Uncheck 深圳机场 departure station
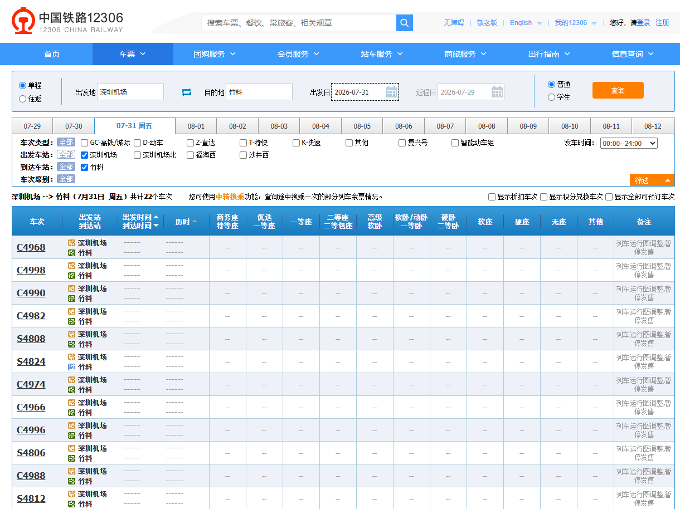The image size is (680, 509). (x=85, y=155)
